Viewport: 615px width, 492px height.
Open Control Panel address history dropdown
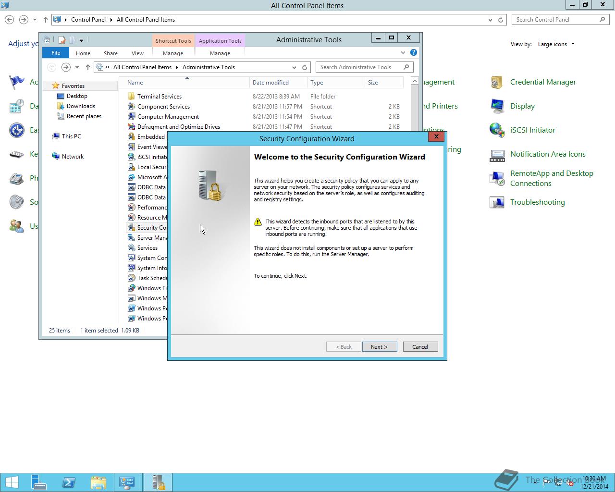tap(490, 20)
